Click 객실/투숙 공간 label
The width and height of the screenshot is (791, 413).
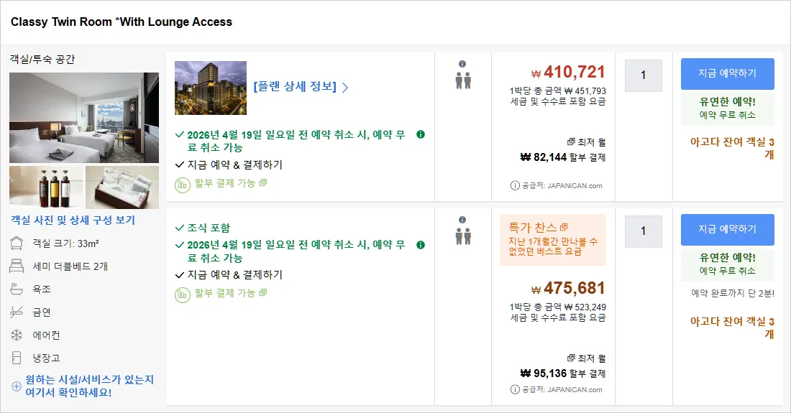[x=42, y=59]
